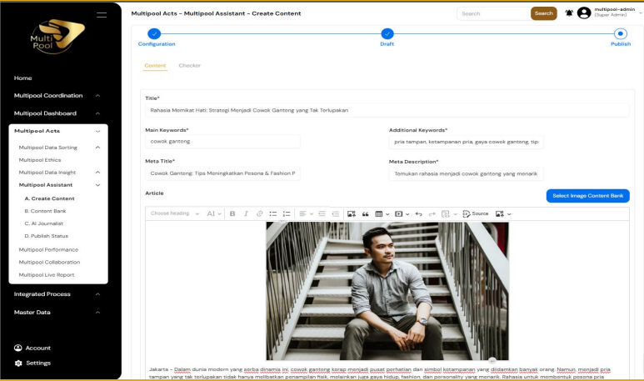Click the last image insert toolbar icon
Image resolution: width=644 pixels, height=381 pixels.
click(500, 213)
